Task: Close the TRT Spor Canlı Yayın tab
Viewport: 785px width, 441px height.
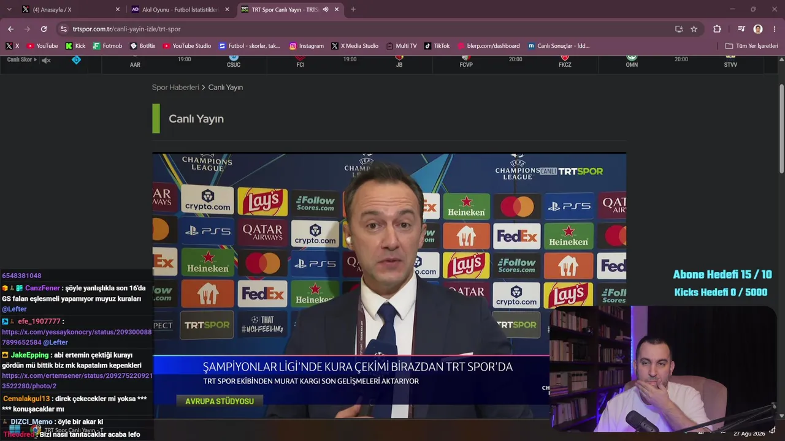Action: click(337, 9)
